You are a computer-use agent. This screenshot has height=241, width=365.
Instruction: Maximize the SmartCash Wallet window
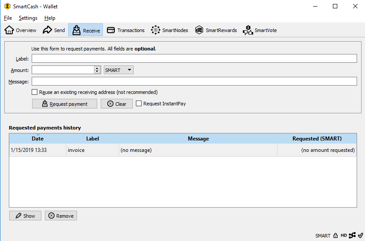335,6
